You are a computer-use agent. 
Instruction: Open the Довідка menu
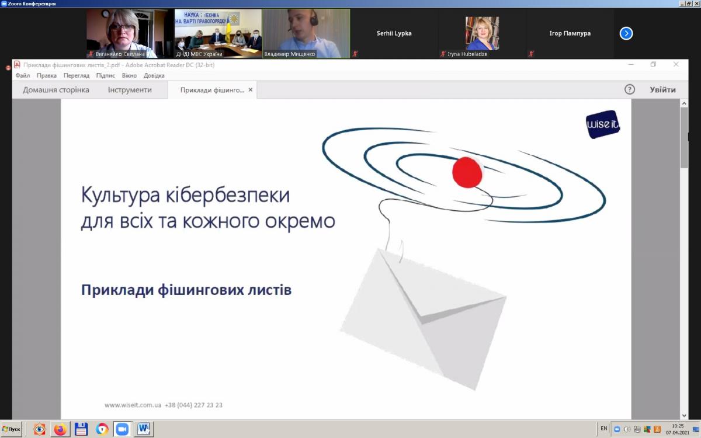click(154, 75)
